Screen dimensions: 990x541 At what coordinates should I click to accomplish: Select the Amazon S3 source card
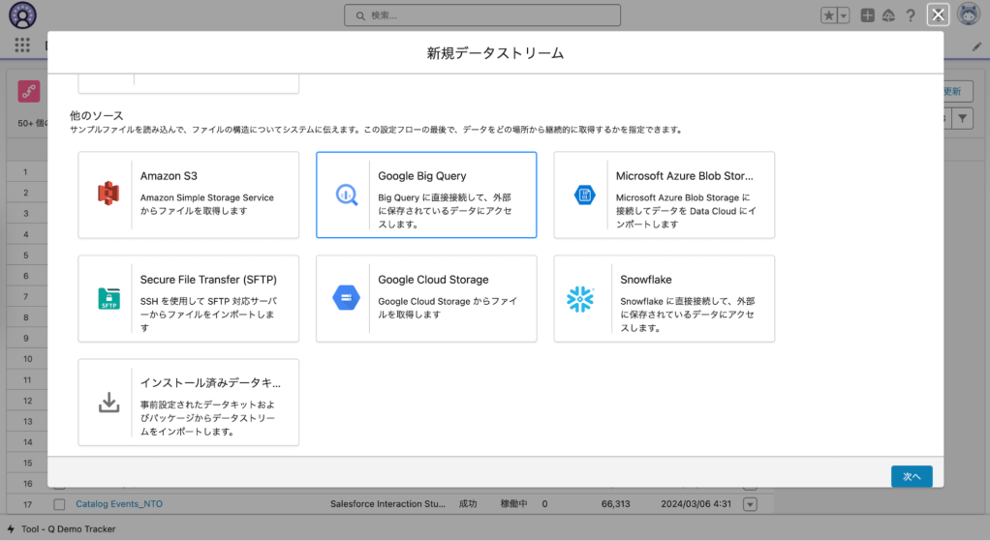coord(188,195)
